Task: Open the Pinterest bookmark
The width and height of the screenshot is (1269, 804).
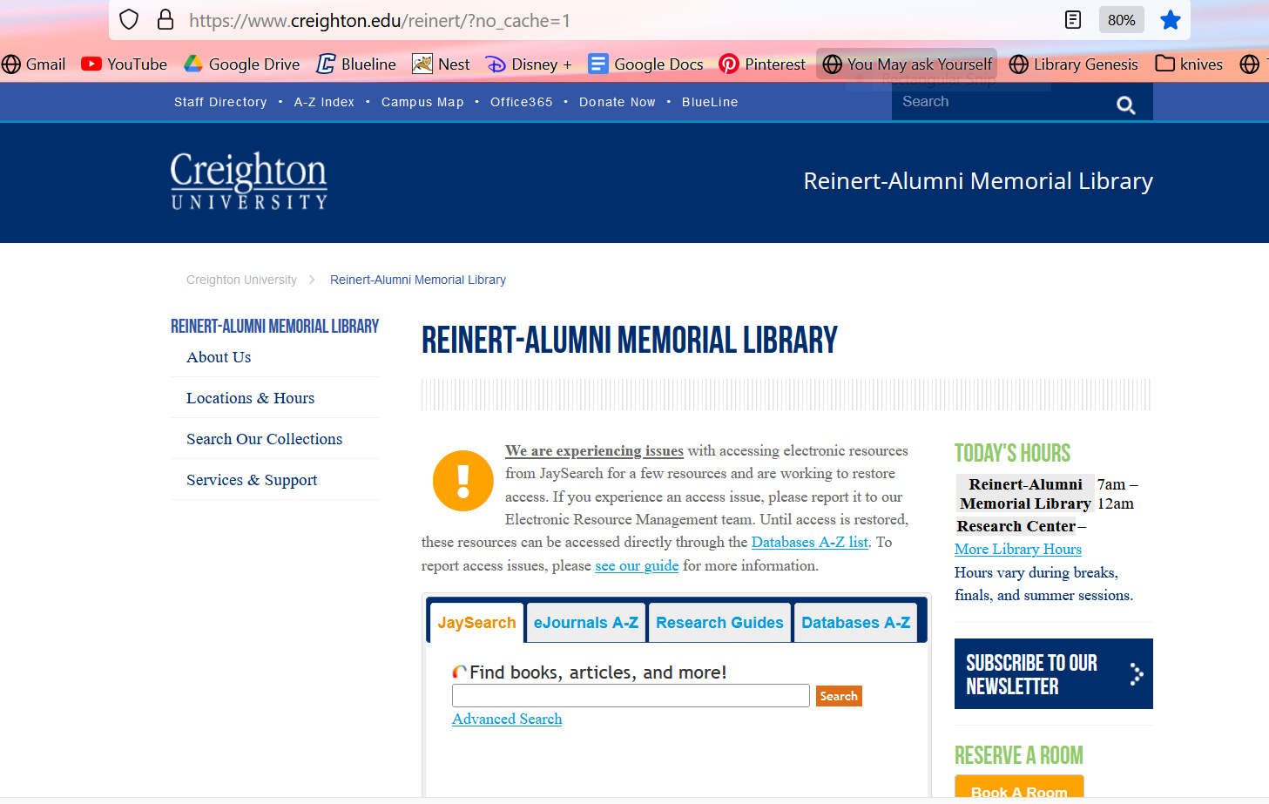Action: coord(762,64)
